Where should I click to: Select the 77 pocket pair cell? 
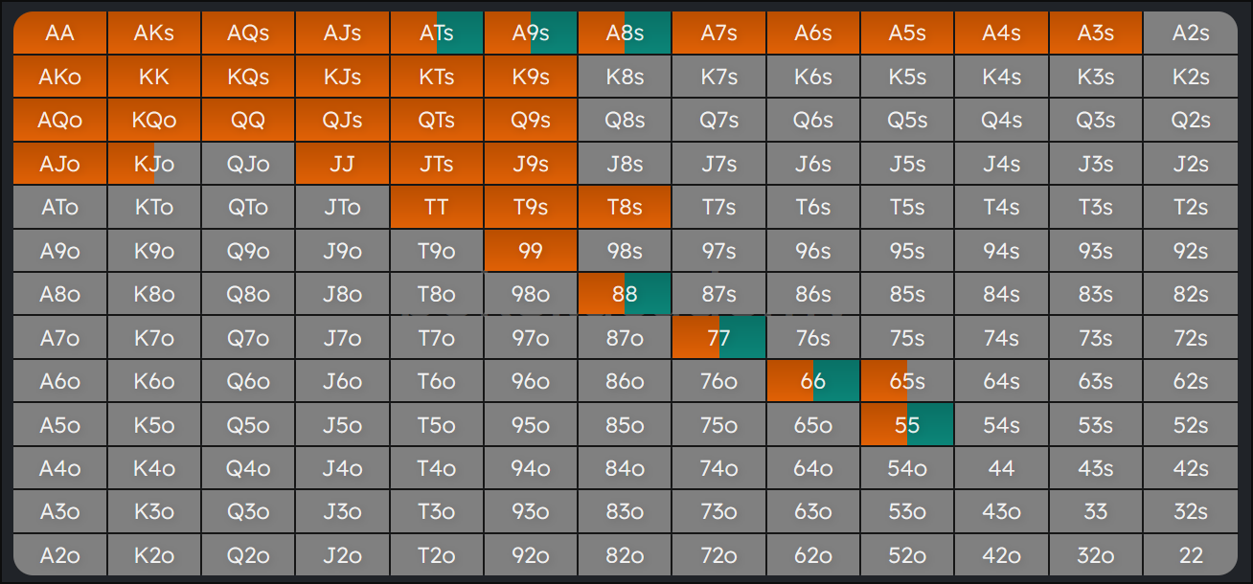pos(718,338)
